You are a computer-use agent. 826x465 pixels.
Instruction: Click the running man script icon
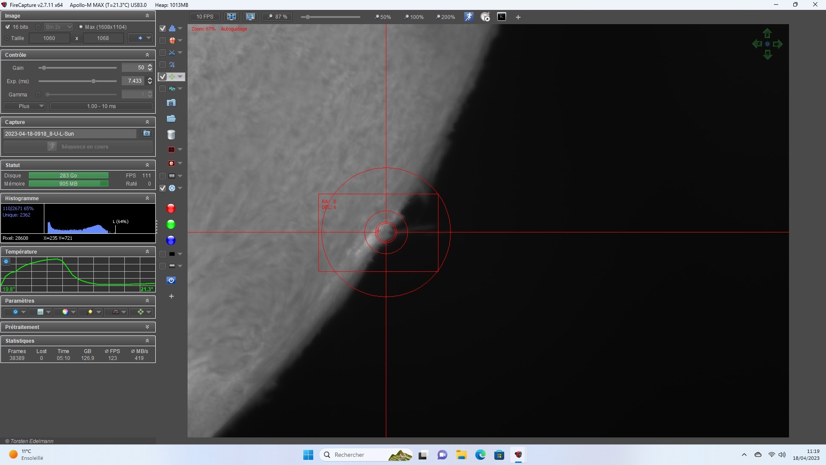tap(468, 17)
